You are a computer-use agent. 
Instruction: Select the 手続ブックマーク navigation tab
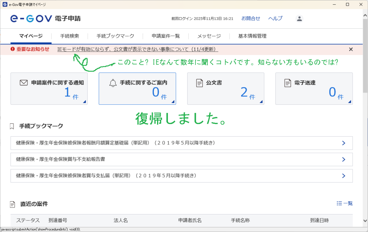pyautogui.click(x=115, y=36)
